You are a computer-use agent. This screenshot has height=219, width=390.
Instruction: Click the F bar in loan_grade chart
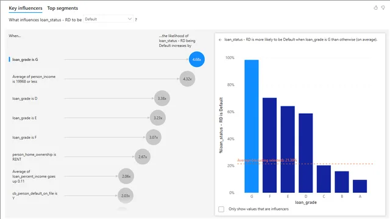point(269,145)
